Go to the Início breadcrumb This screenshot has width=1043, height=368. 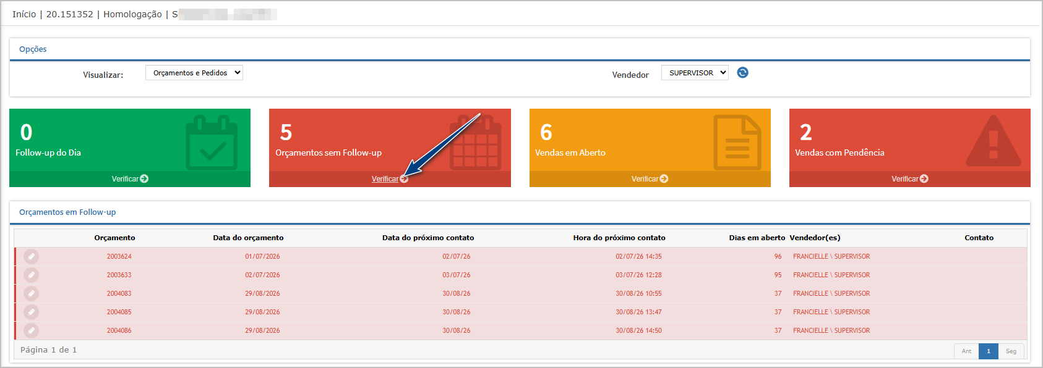pos(24,14)
